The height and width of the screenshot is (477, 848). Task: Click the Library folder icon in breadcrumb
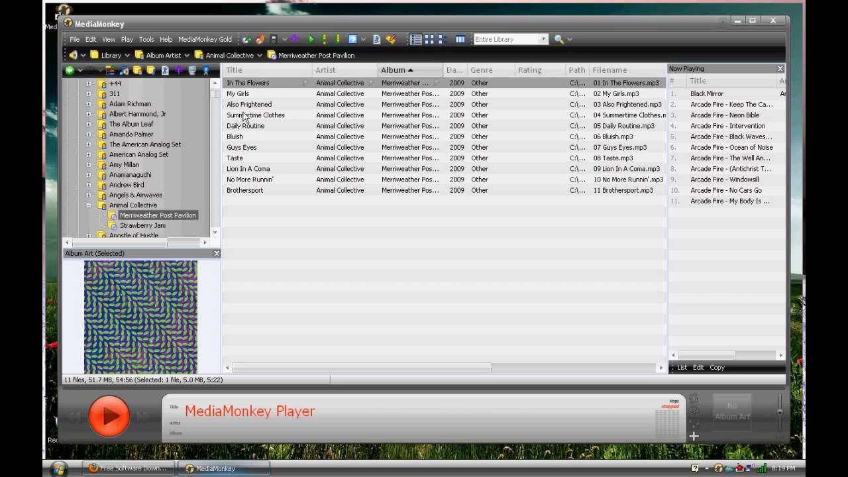click(94, 55)
